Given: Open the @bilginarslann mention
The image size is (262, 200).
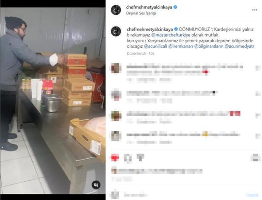Looking at the screenshot, I should point(209,46).
